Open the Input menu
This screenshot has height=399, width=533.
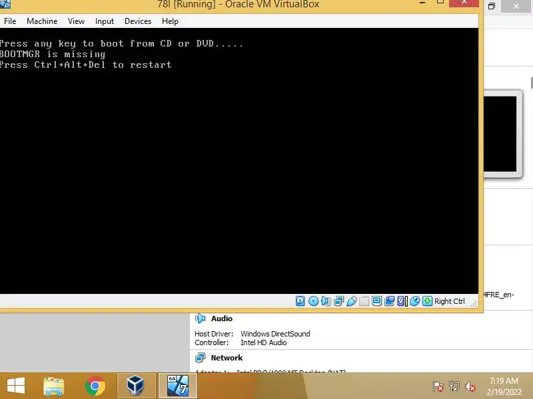(105, 21)
